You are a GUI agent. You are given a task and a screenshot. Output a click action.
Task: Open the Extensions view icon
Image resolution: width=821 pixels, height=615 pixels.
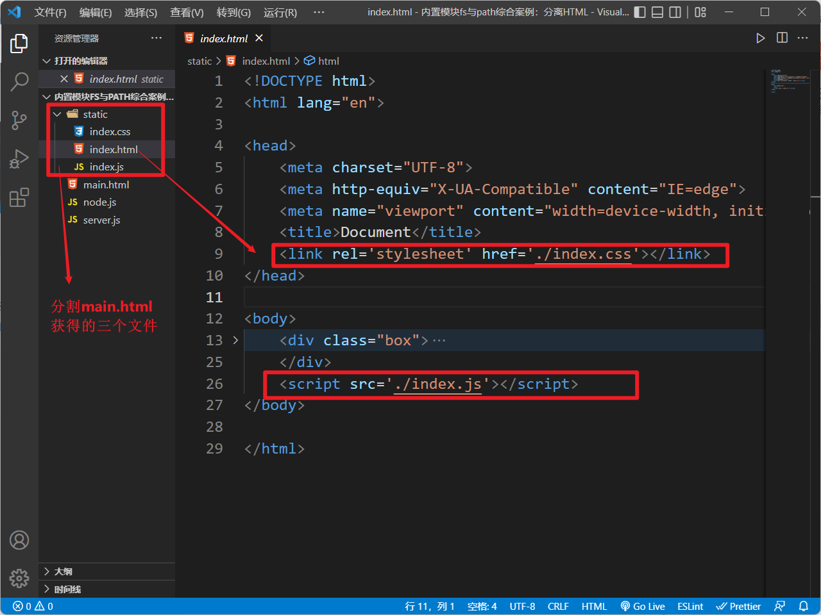[x=19, y=197]
